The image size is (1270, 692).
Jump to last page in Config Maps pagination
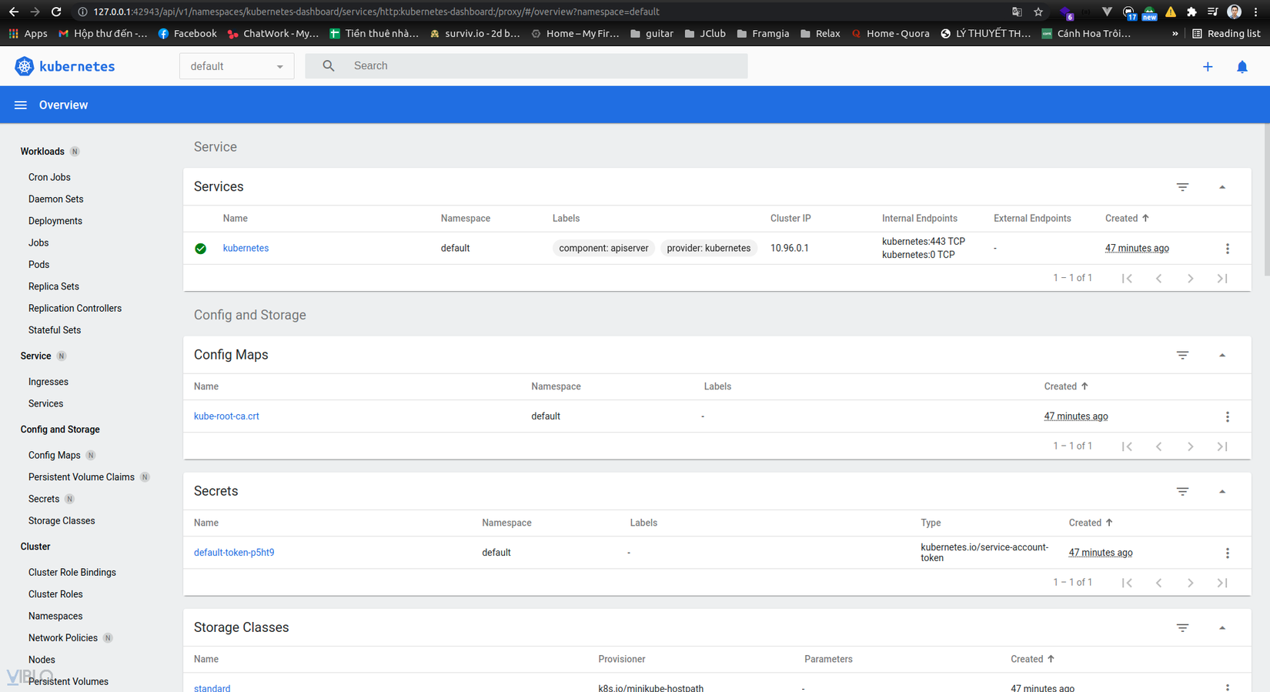coord(1222,446)
